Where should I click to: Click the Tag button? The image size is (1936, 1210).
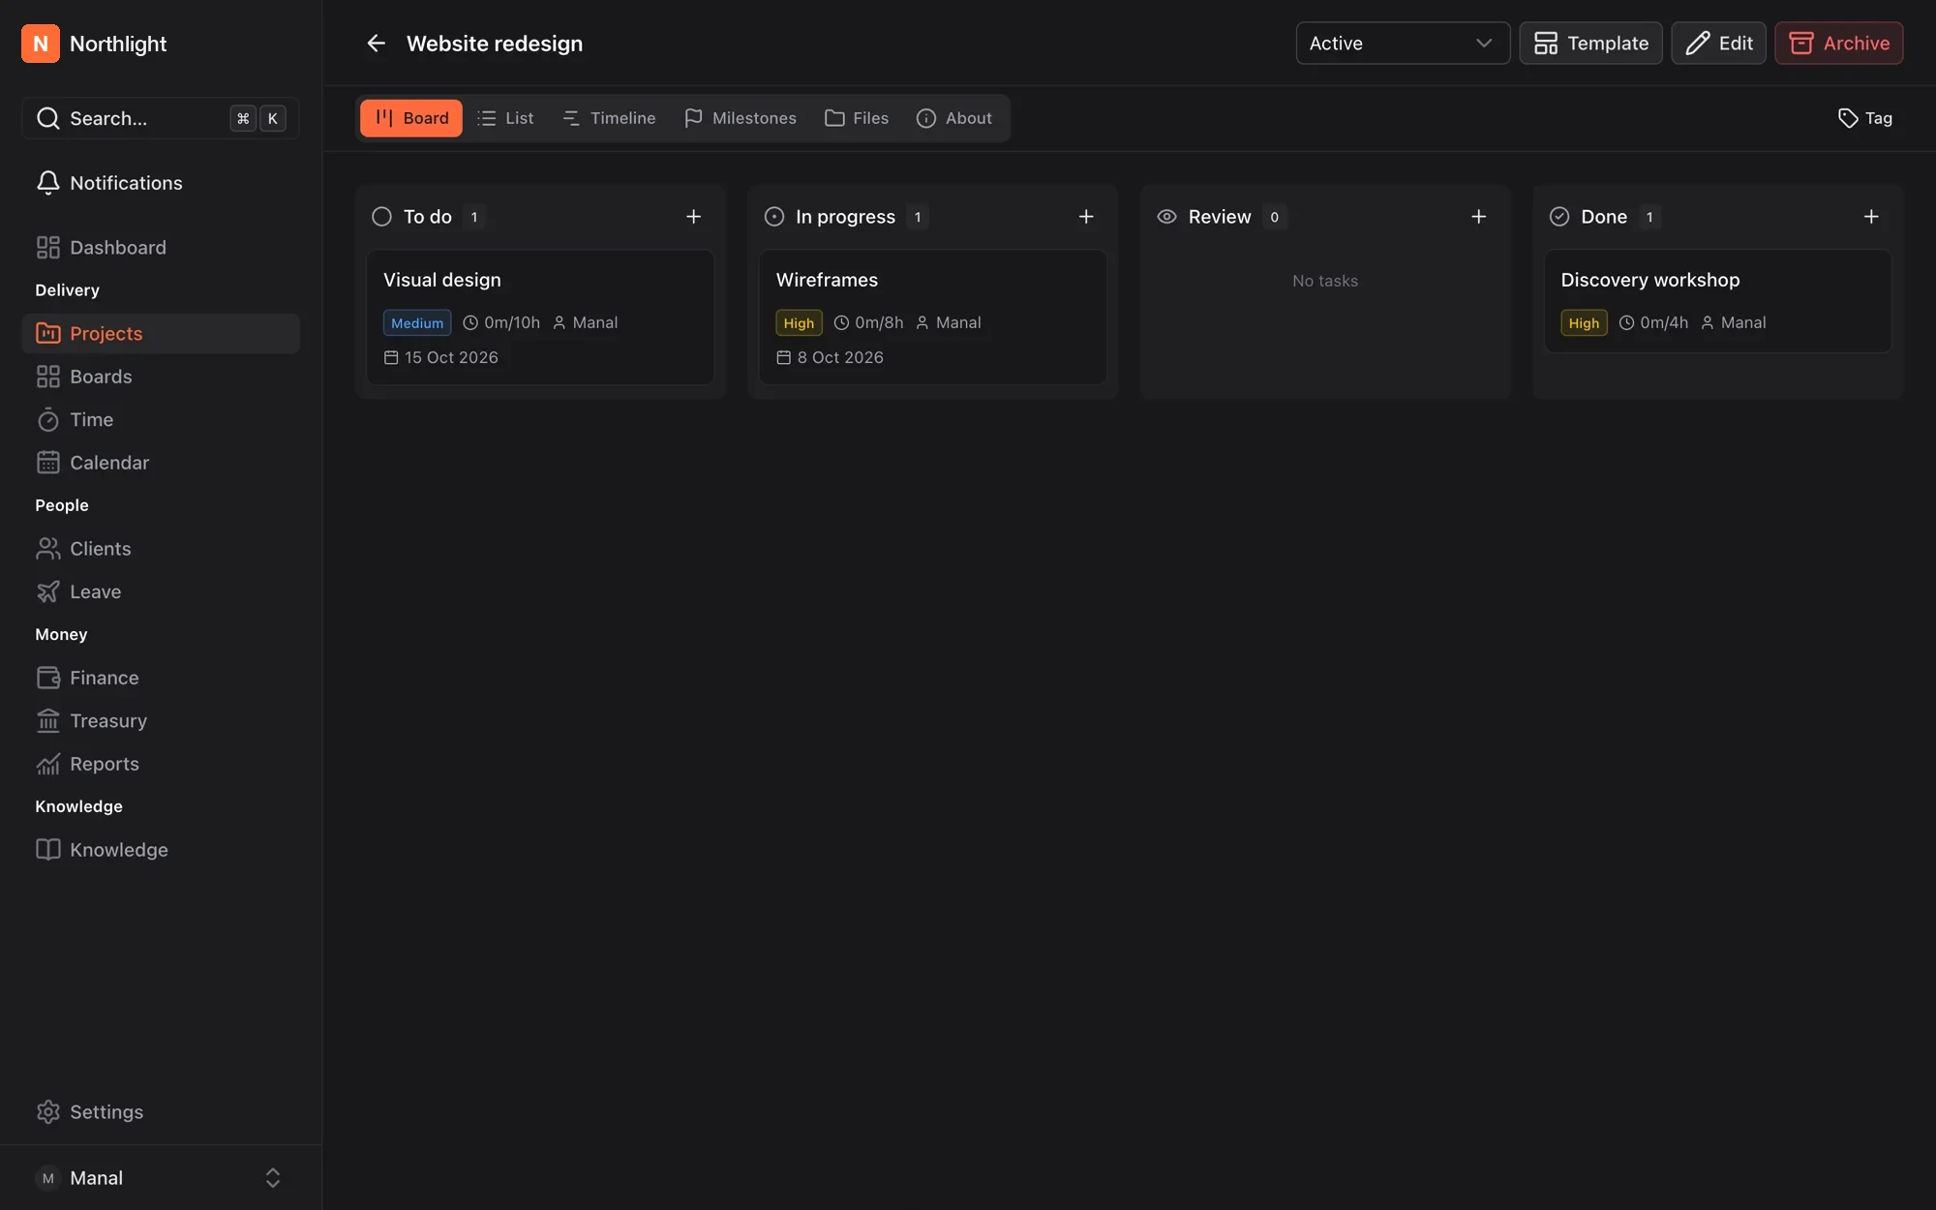[1865, 118]
